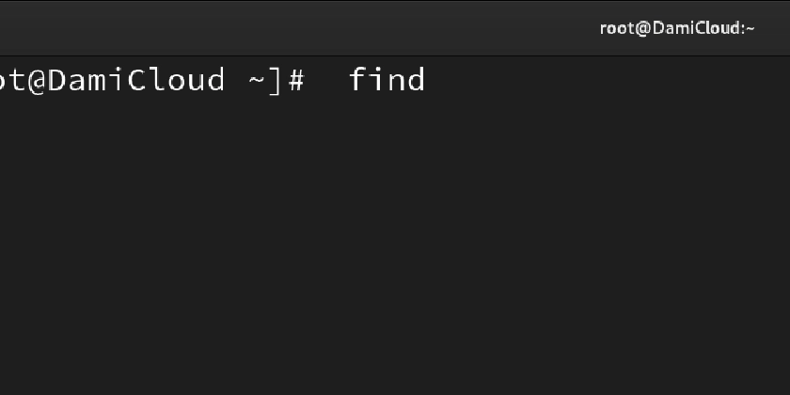Click the letter d ending find
This screenshot has width=790, height=395.
pyautogui.click(x=416, y=80)
